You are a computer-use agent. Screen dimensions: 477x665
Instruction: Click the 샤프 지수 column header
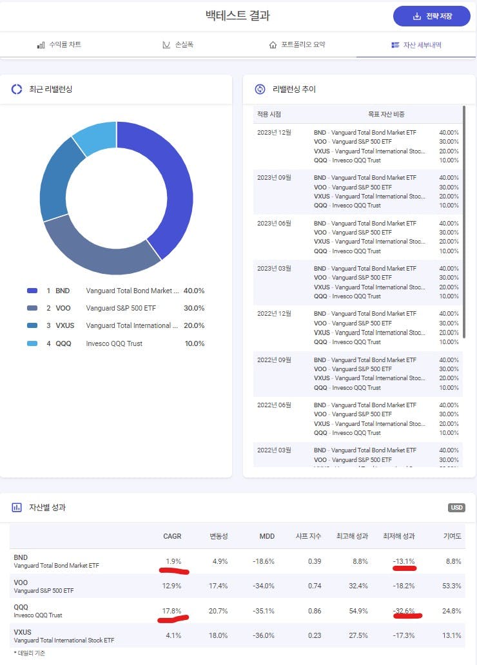309,536
